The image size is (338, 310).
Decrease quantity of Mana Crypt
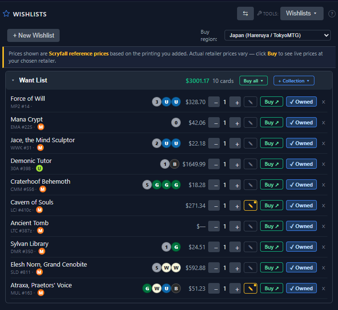tap(214, 123)
